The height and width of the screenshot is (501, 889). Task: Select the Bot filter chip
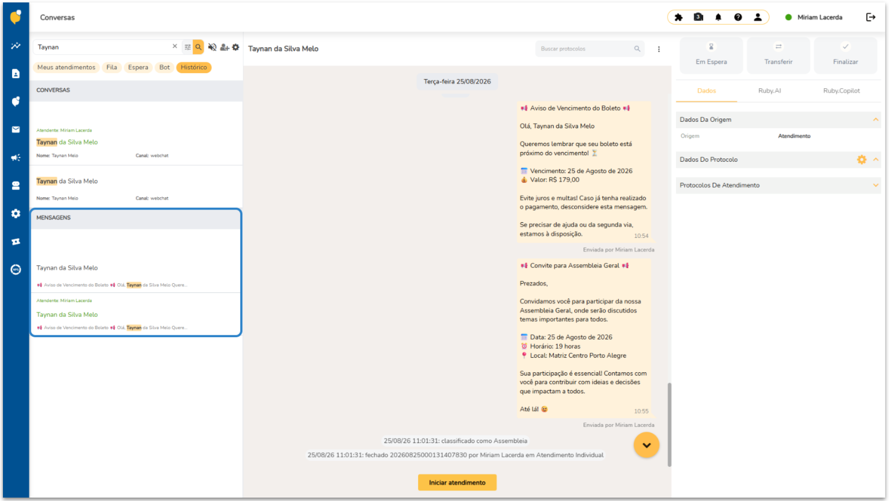tap(164, 67)
